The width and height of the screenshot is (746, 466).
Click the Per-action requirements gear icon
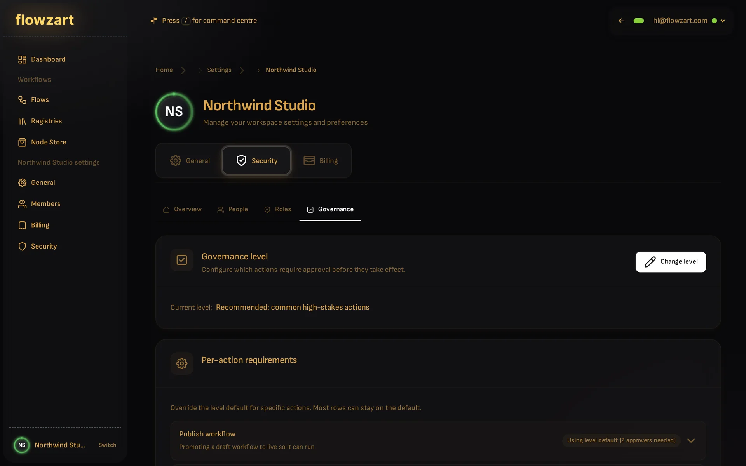[182, 363]
